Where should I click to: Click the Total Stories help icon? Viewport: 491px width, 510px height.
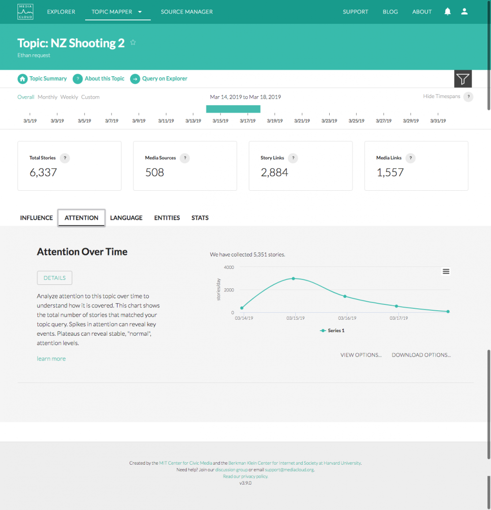tap(65, 158)
